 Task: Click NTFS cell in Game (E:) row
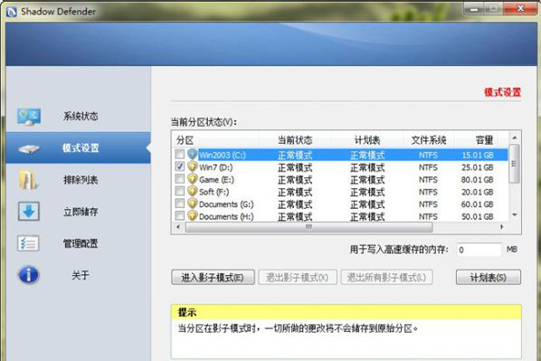point(428,180)
